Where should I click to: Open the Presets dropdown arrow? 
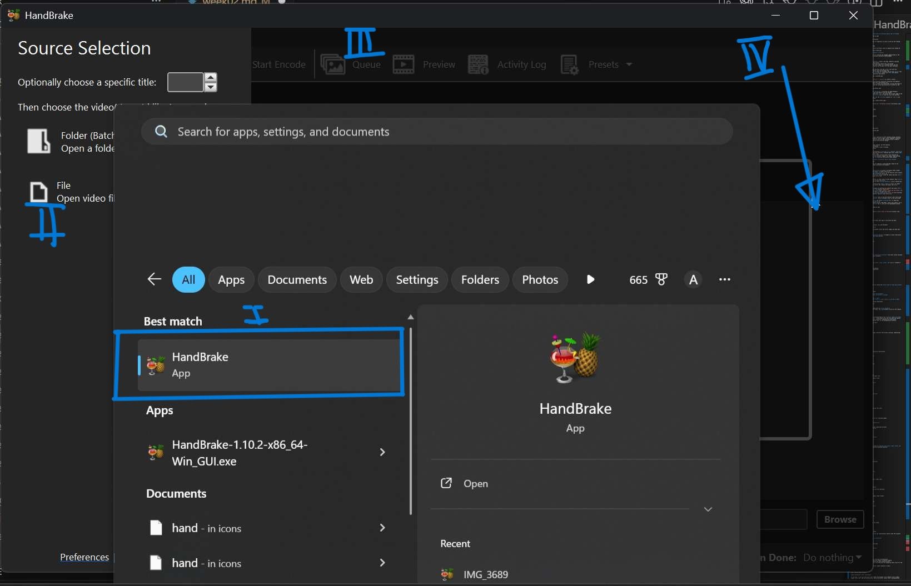pos(629,64)
